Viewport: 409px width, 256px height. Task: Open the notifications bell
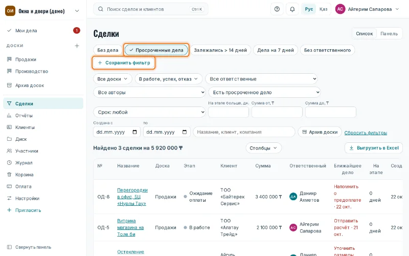click(x=292, y=9)
